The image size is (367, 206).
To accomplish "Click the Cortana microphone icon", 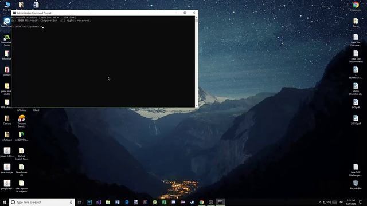I will (x=71, y=202).
